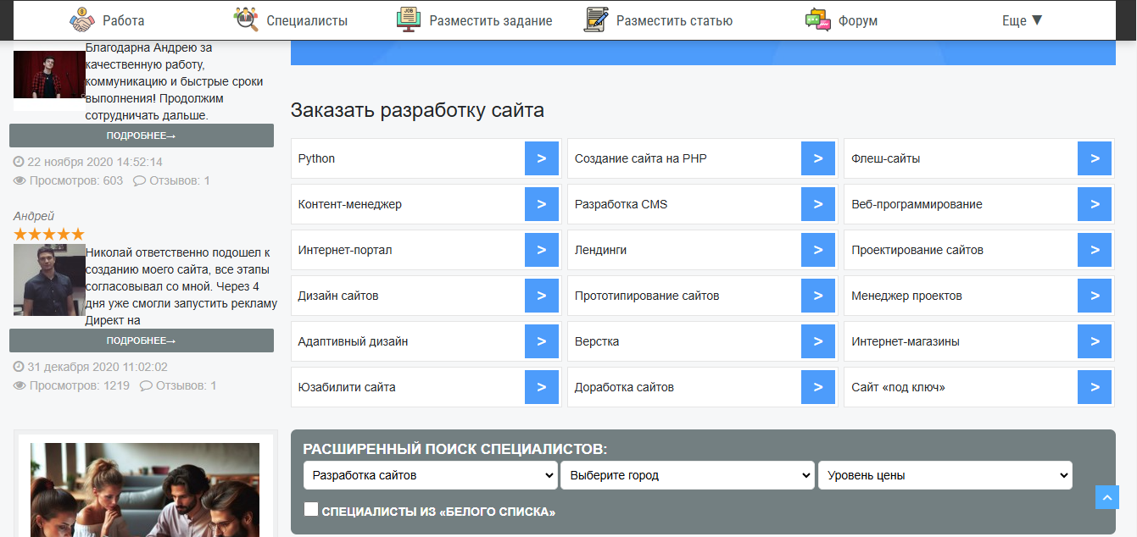The image size is (1137, 537).
Task: Click the arrow next to Интернет-портал
Action: 542,250
